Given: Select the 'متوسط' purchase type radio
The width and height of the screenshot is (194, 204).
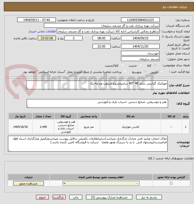Looking at the screenshot, I should pyautogui.click(x=145, y=71).
